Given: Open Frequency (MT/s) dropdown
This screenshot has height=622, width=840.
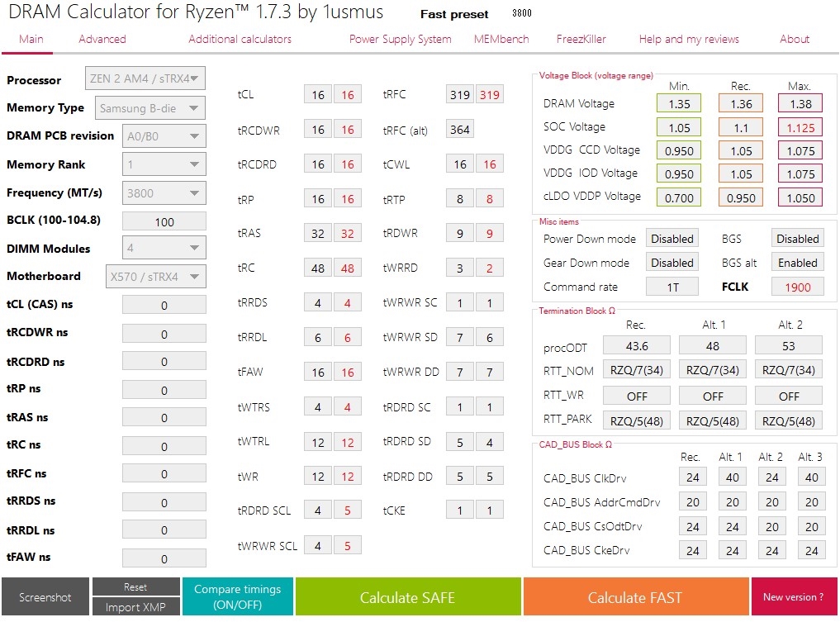Looking at the screenshot, I should tap(164, 192).
